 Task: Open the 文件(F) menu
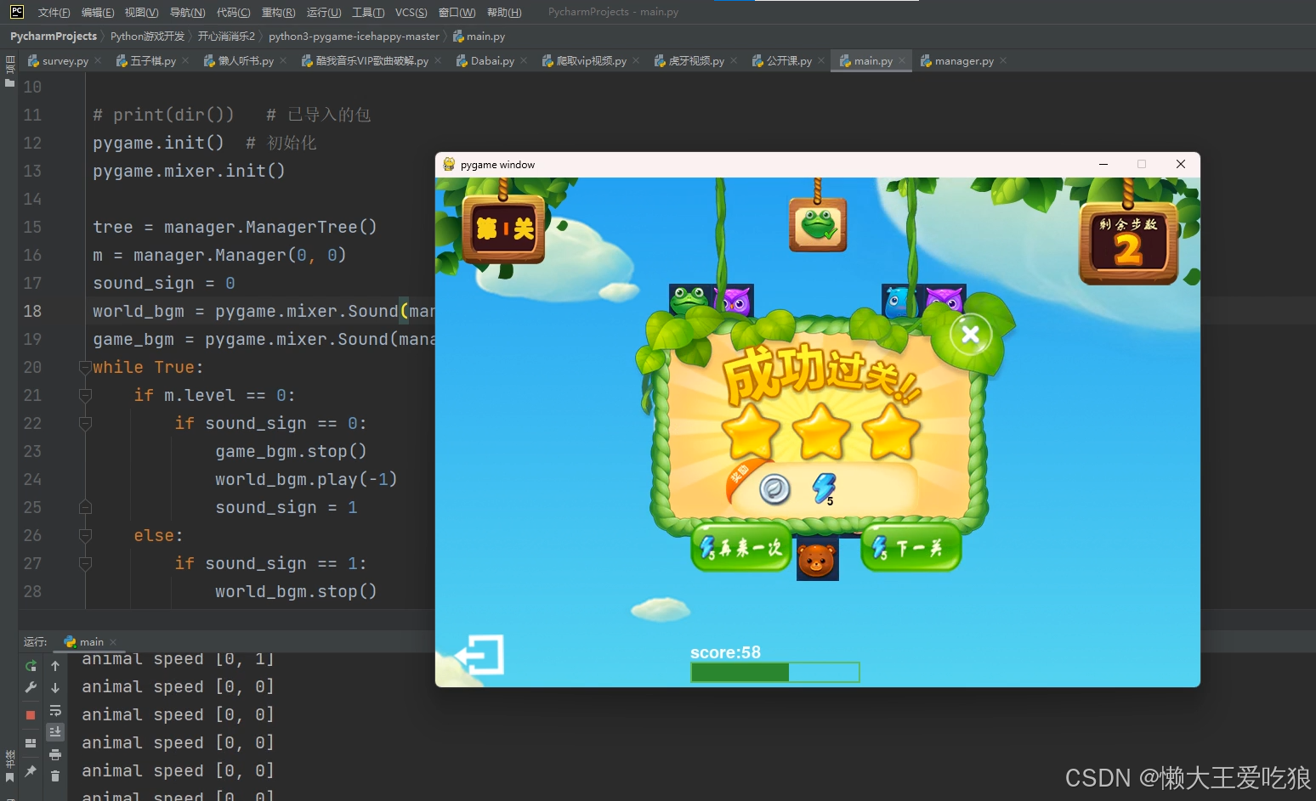54,12
